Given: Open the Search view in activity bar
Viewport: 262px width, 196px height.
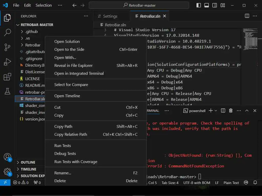Looking at the screenshot, I should tap(7, 32).
